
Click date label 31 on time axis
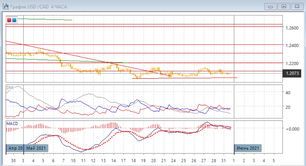(x=223, y=161)
